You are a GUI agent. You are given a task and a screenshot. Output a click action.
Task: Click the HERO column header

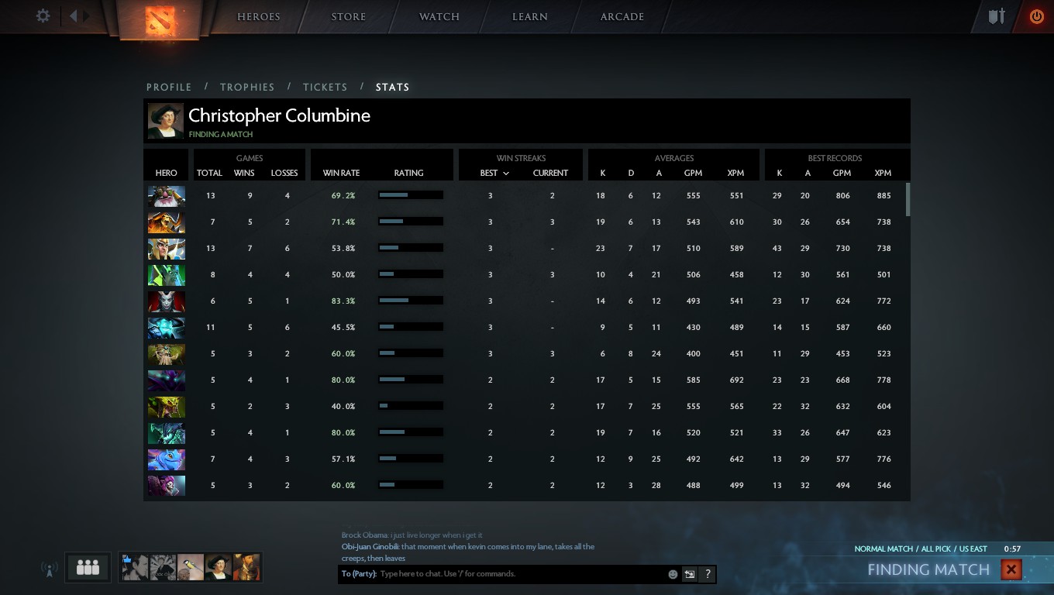[x=166, y=174]
